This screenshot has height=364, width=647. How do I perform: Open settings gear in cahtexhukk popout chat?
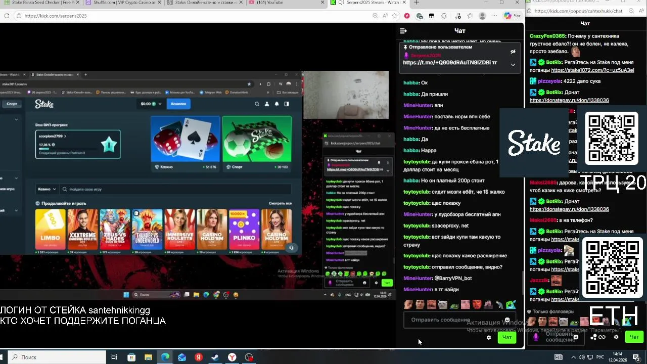click(x=616, y=337)
